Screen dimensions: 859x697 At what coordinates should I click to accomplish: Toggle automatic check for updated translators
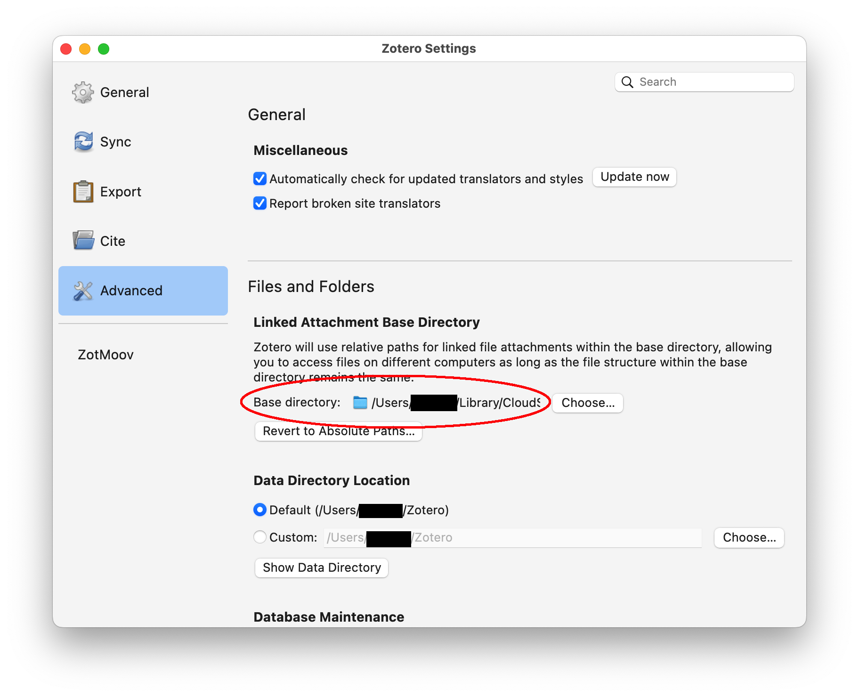[x=260, y=179]
